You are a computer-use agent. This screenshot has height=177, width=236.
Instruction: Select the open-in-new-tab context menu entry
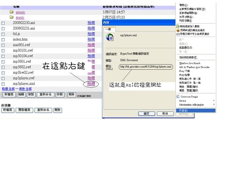point(192,9)
